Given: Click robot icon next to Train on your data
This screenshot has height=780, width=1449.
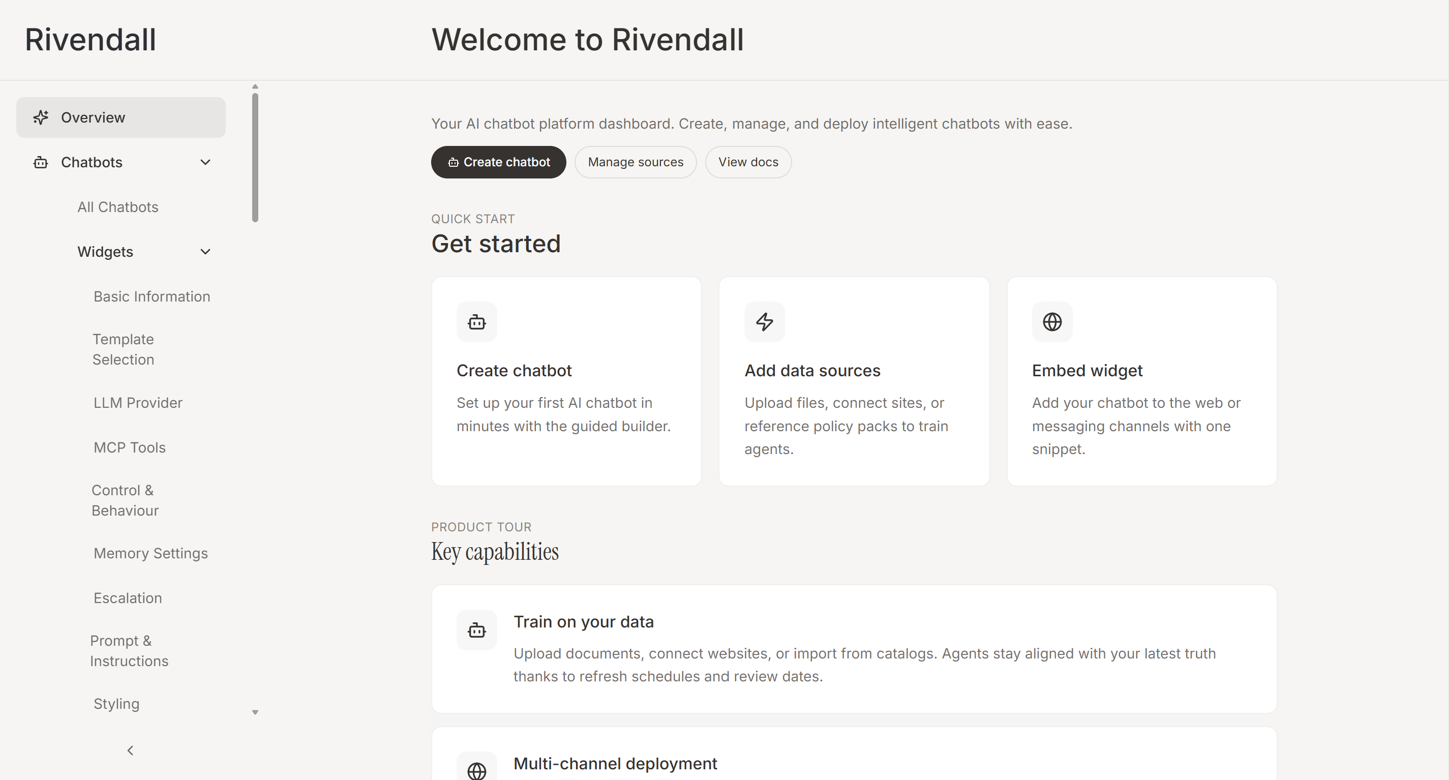Looking at the screenshot, I should tap(476, 630).
